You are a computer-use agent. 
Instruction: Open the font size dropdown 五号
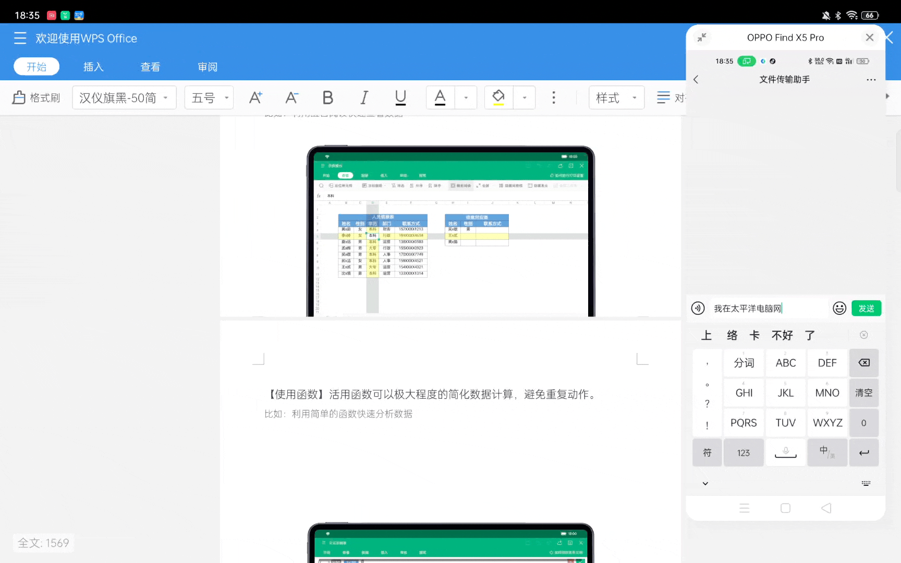coord(209,97)
